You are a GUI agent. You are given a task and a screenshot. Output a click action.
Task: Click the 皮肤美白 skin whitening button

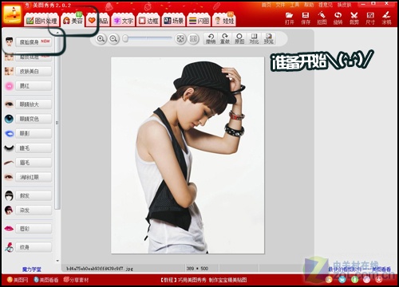[x=34, y=71]
